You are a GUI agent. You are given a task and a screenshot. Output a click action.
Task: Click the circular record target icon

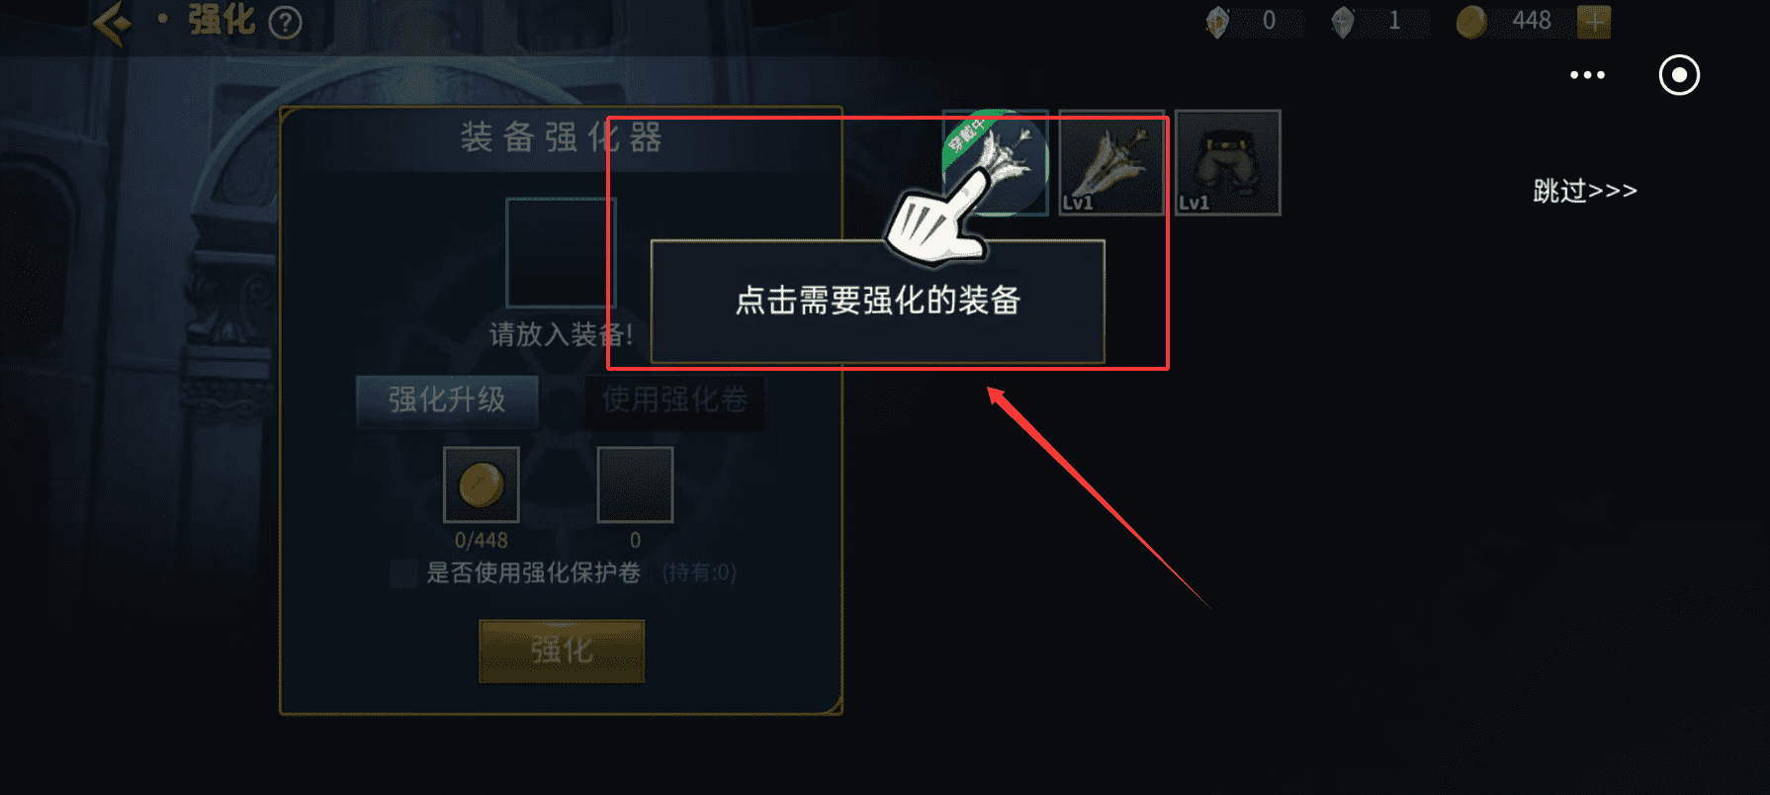[x=1679, y=75]
